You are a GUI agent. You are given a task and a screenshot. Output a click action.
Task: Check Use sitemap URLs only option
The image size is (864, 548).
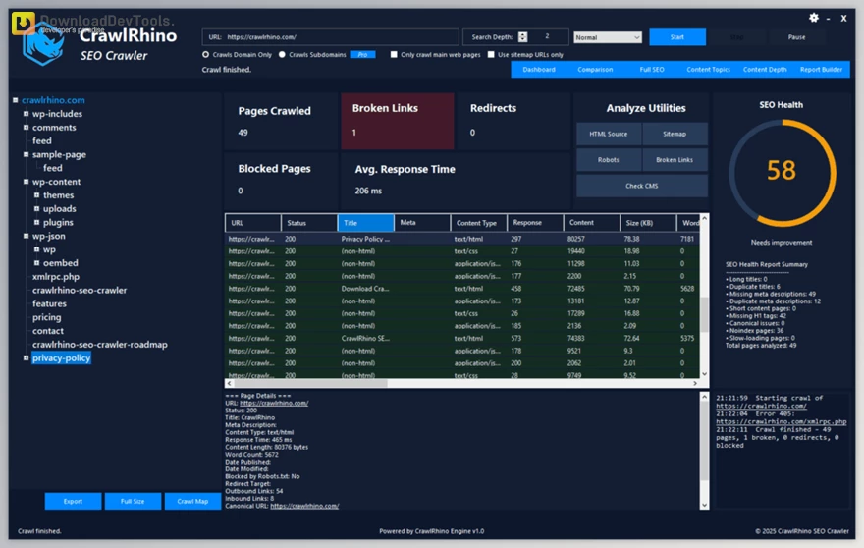click(x=492, y=55)
